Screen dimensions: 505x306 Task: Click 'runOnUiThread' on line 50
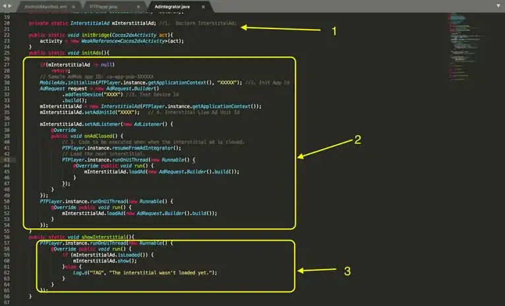pyautogui.click(x=109, y=202)
